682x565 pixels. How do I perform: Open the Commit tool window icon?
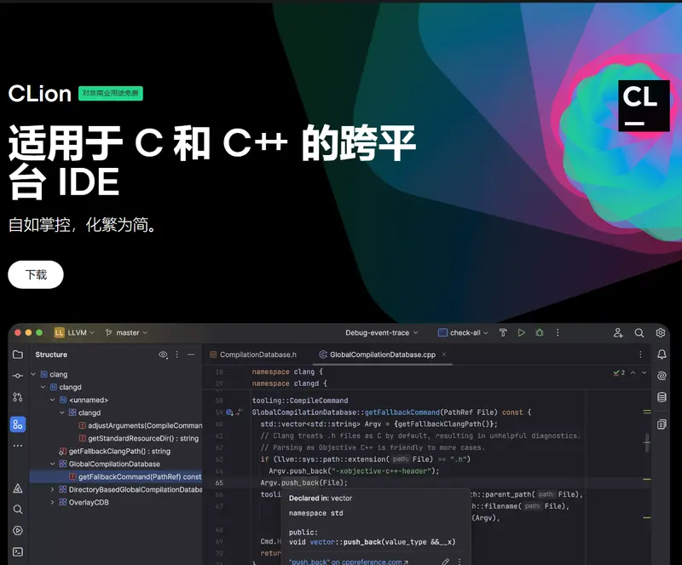(18, 375)
